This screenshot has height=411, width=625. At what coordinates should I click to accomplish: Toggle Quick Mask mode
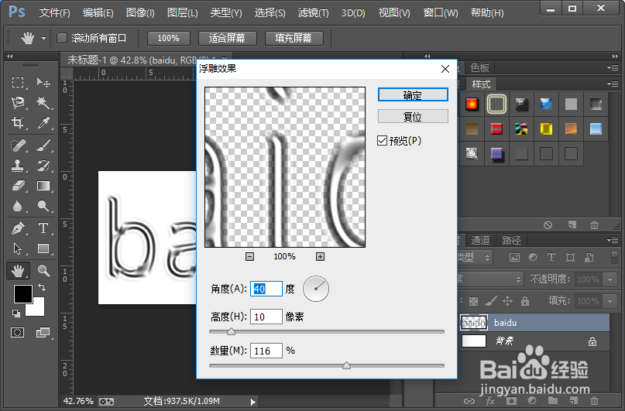(18, 333)
